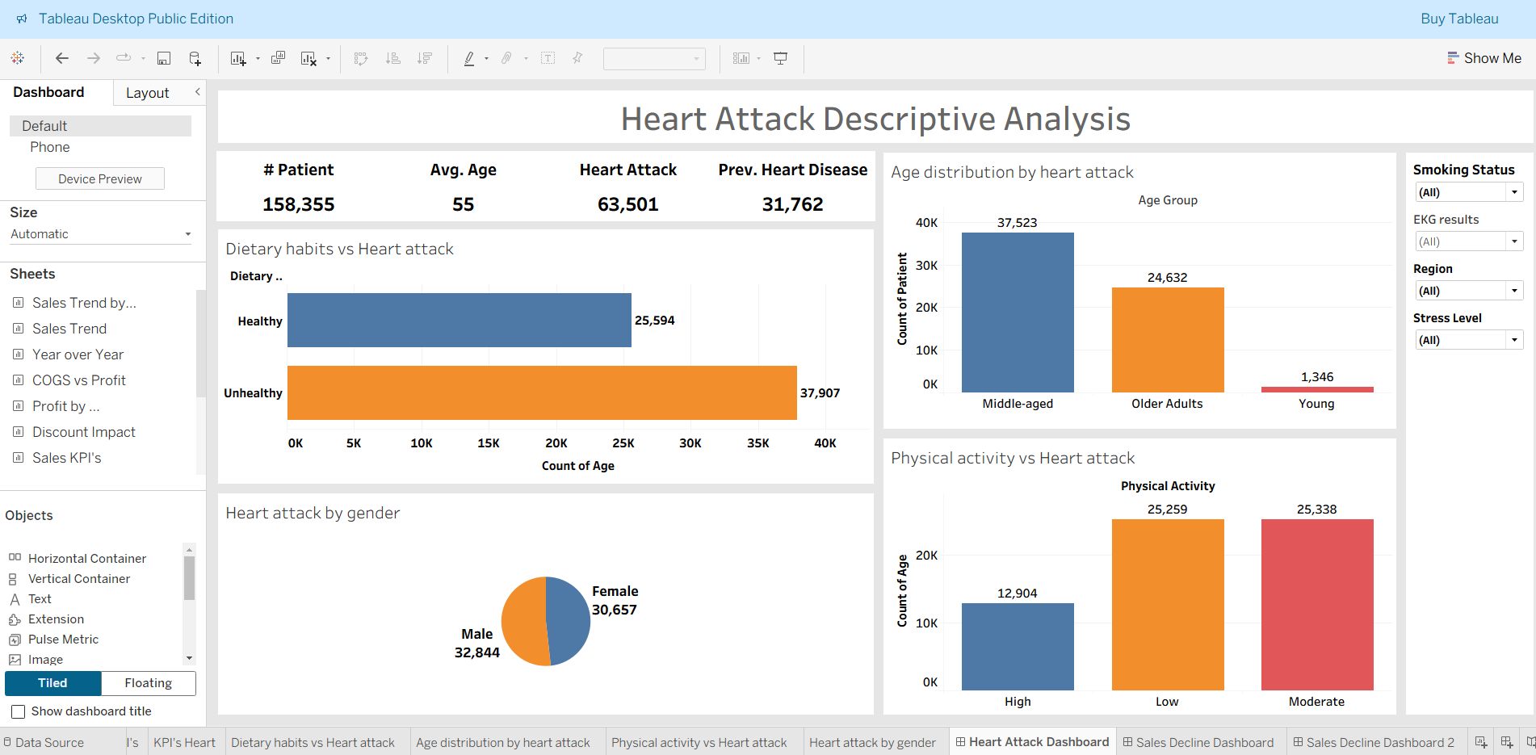Click the Horizontal Container object

tap(87, 558)
